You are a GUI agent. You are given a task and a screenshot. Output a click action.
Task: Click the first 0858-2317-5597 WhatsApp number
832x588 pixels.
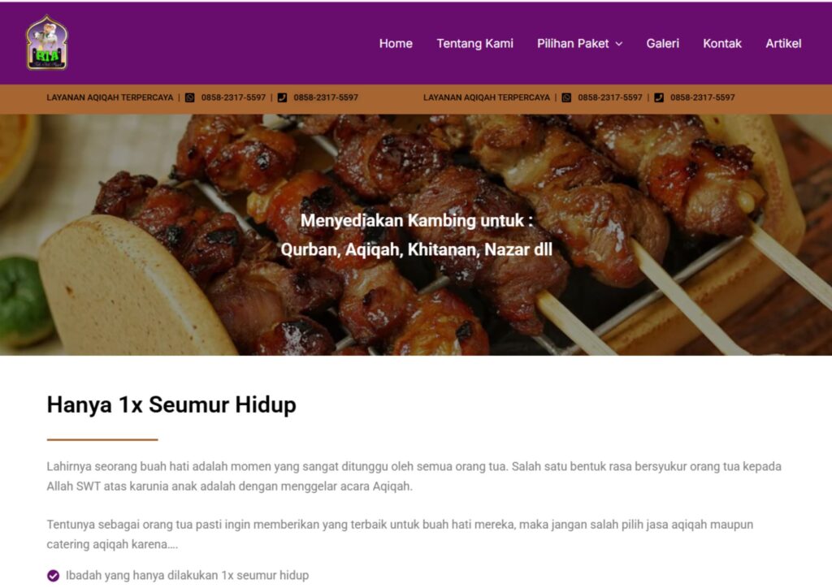(x=233, y=97)
